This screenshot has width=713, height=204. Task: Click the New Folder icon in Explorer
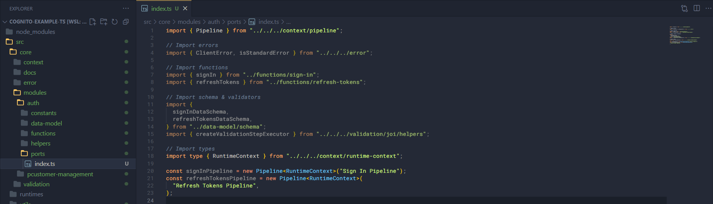pyautogui.click(x=103, y=22)
